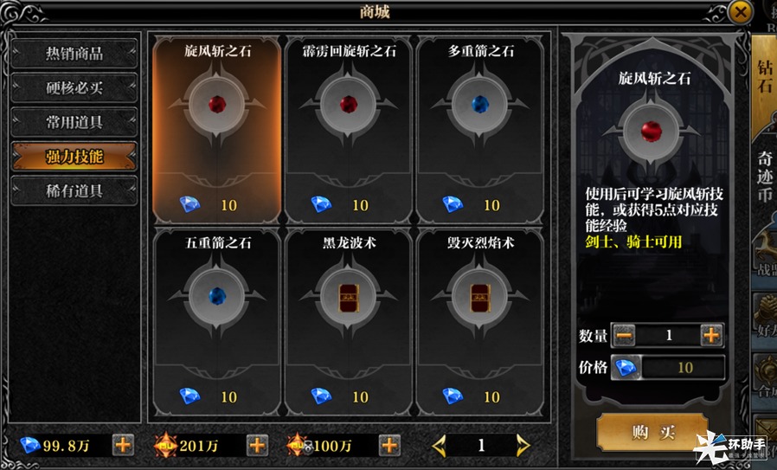This screenshot has height=470, width=777.
Task: Open the 热销商品 category
Action: [74, 53]
